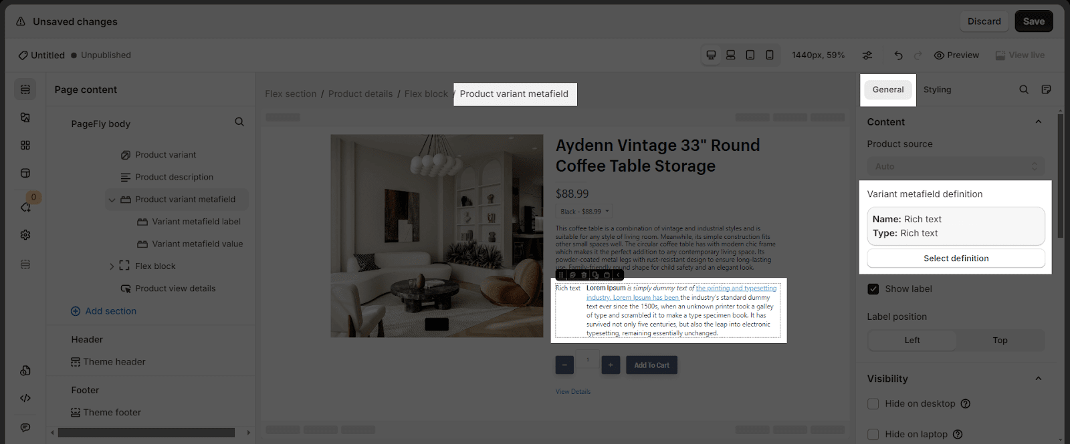Open the General tab
Screen dimensions: 1070x444
click(887, 89)
